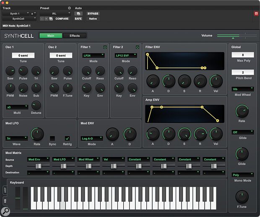Click the Pitch Bend value field
The image size is (260, 217).
(x=242, y=72)
